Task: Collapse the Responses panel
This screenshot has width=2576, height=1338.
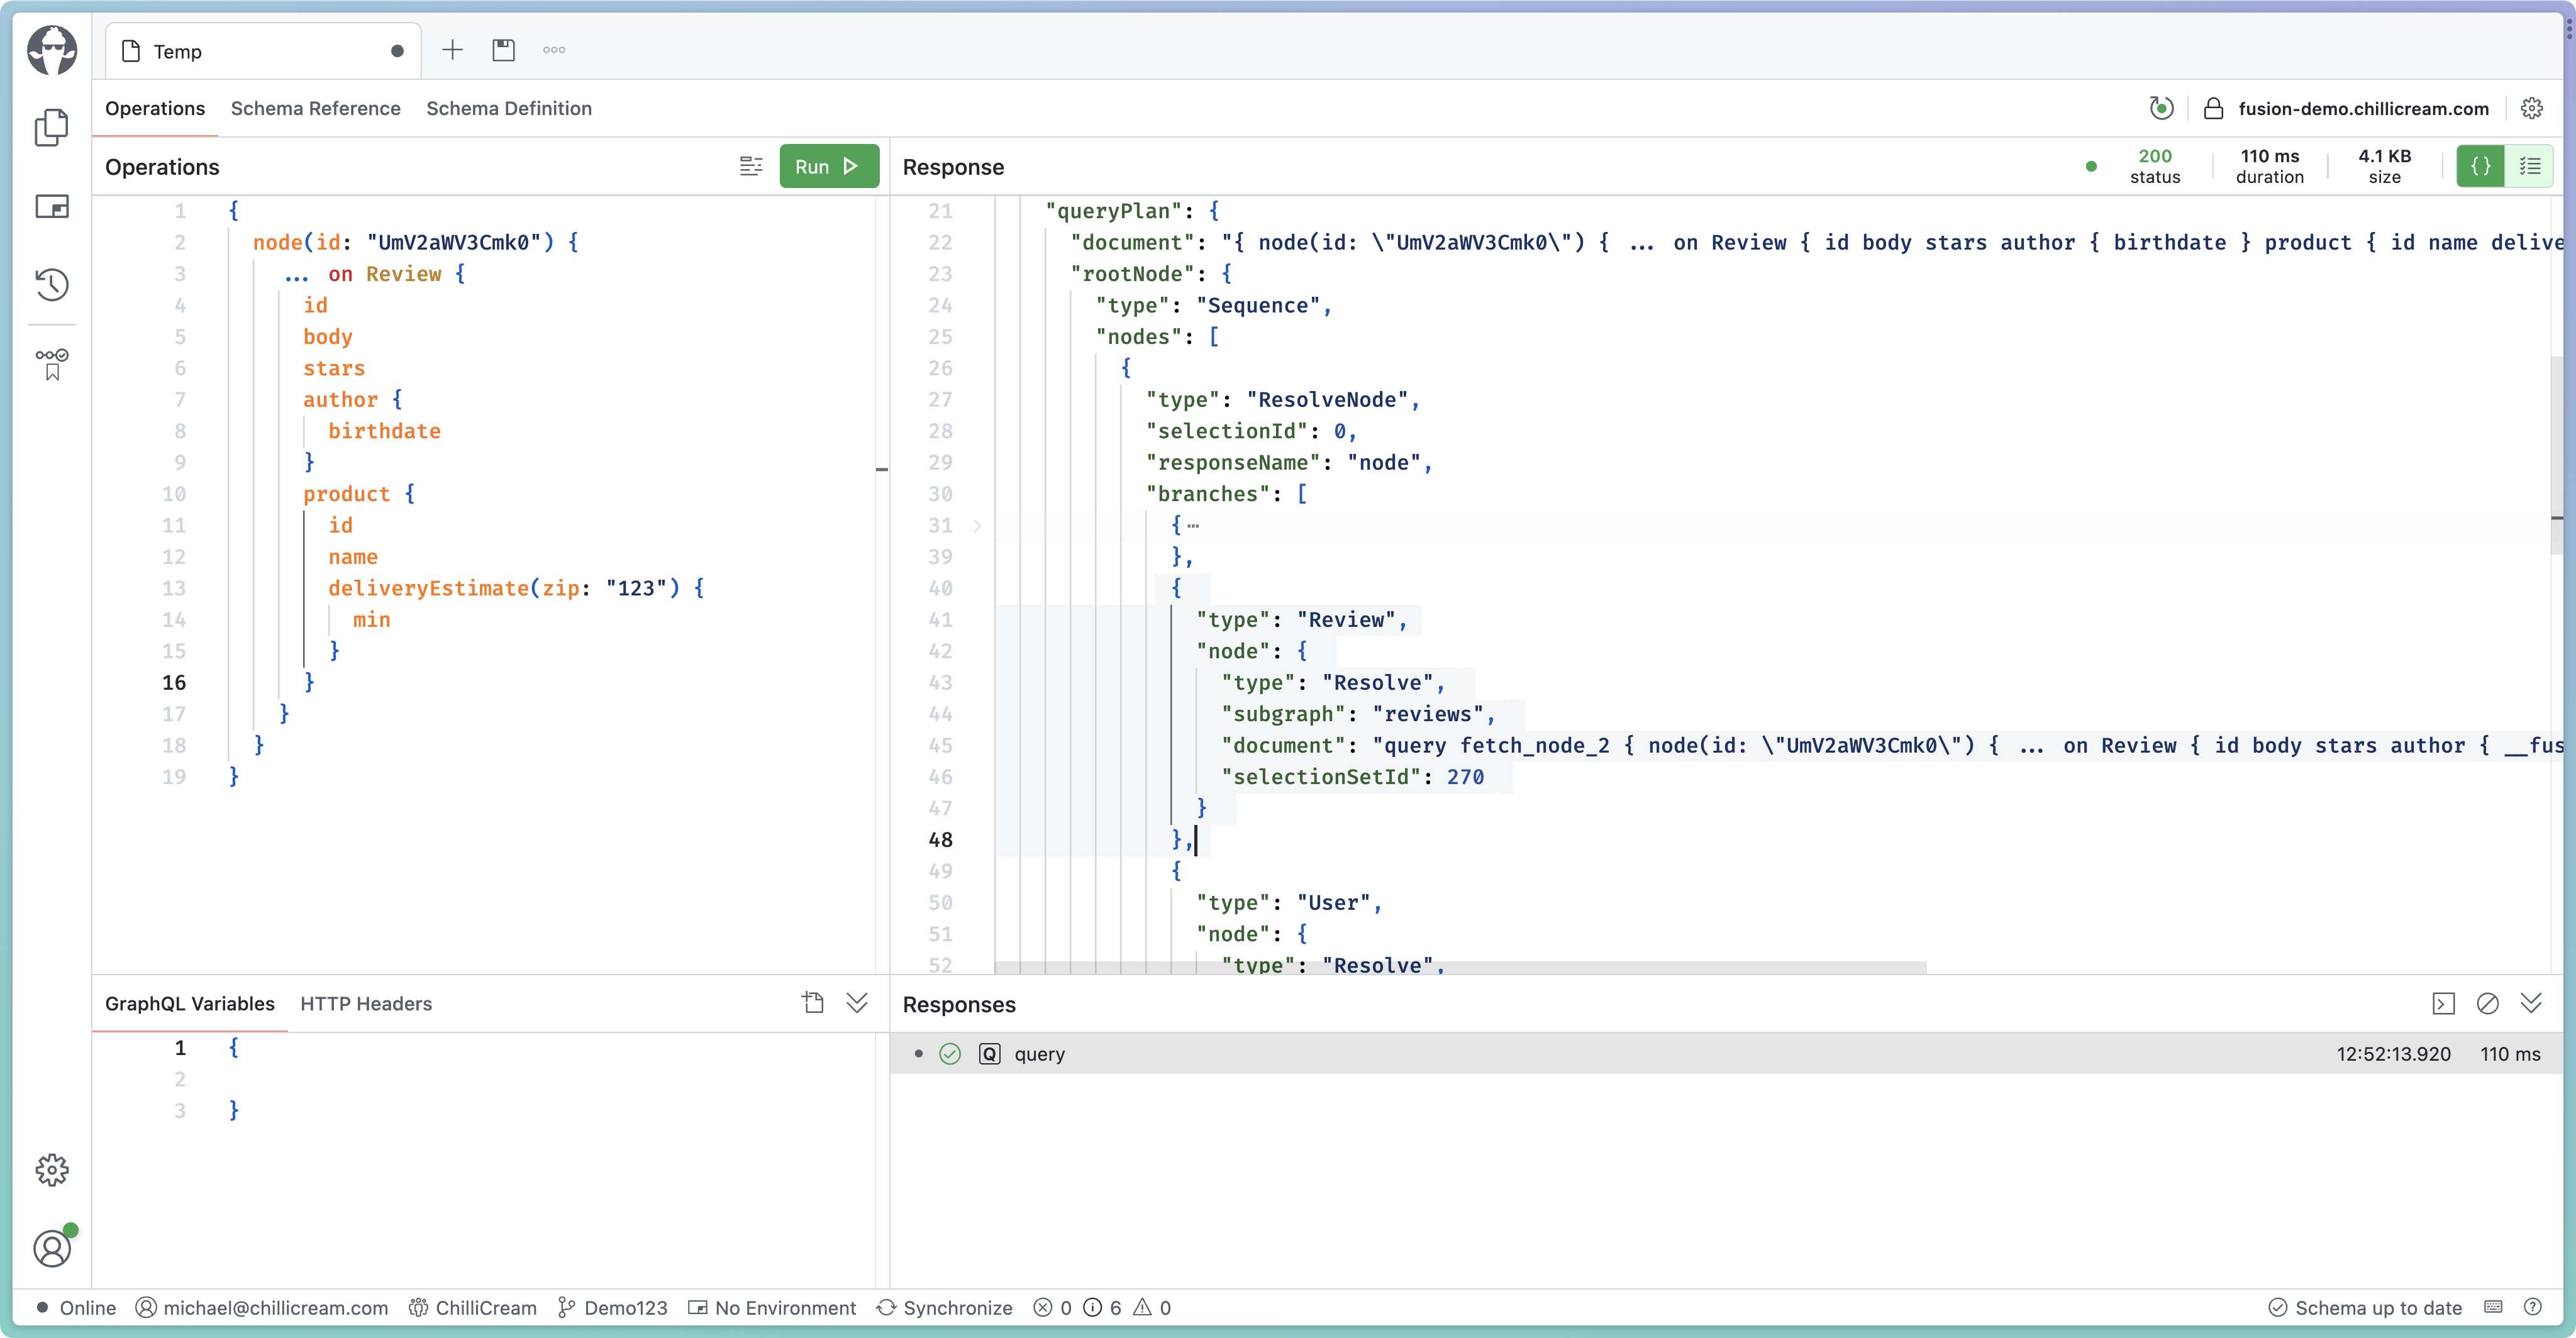Action: click(x=2531, y=1003)
